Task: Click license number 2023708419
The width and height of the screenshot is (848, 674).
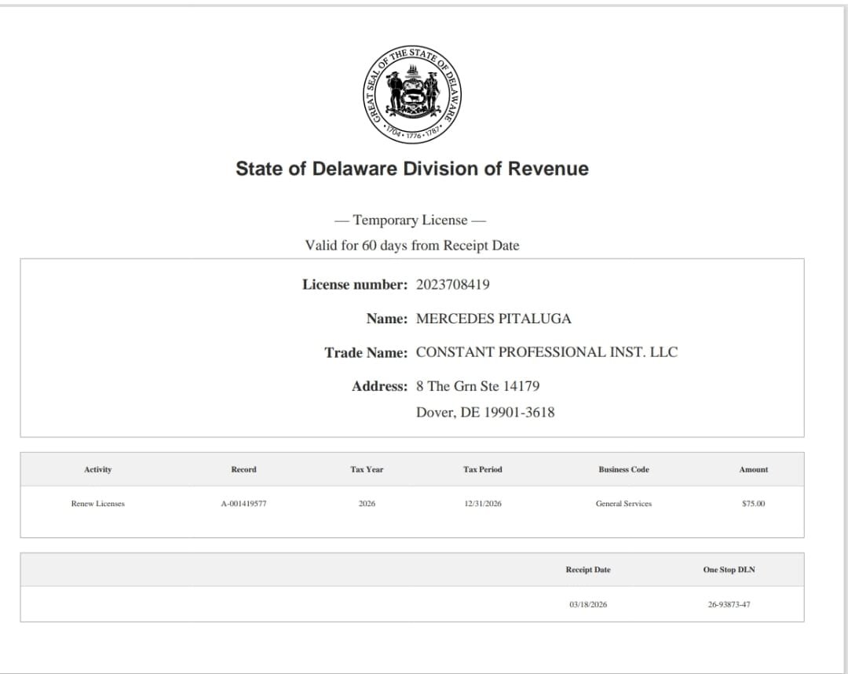Action: (x=452, y=285)
